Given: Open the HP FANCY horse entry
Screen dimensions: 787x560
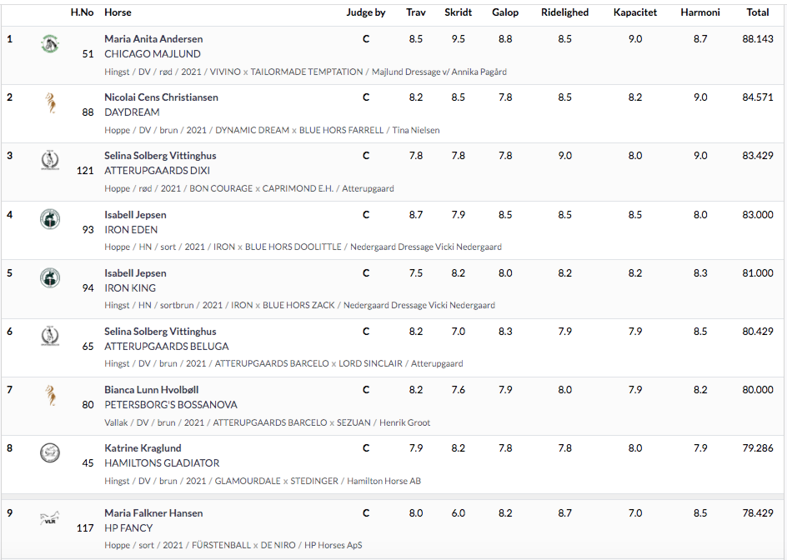Looking at the screenshot, I should 128,528.
